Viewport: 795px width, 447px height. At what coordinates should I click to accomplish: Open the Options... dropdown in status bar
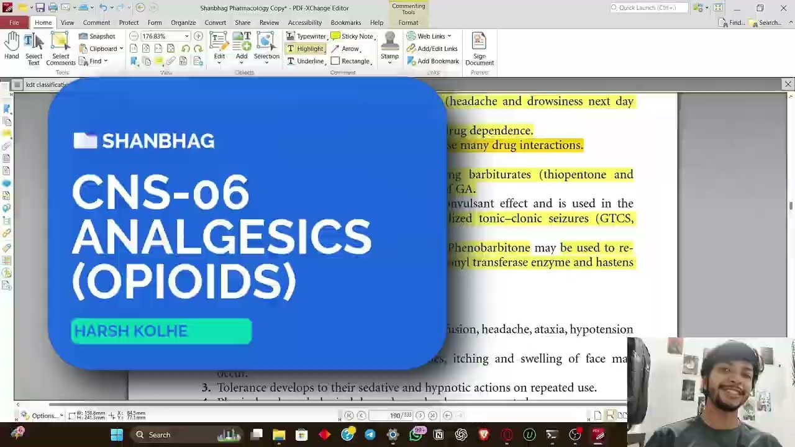42,415
